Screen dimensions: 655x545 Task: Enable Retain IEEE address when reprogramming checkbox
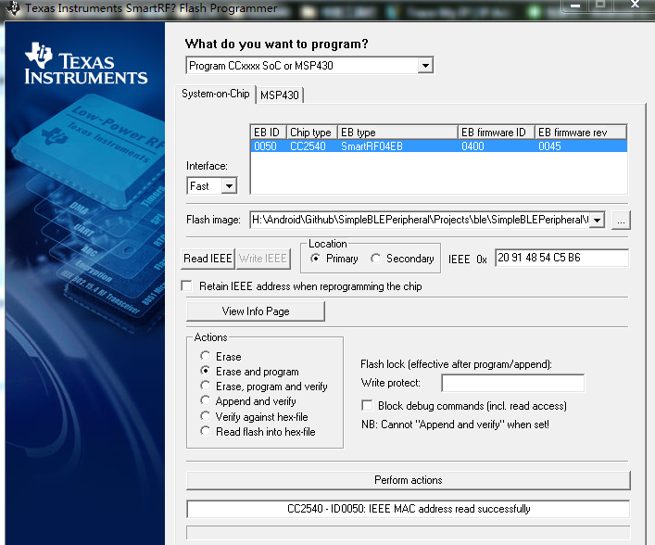(187, 285)
